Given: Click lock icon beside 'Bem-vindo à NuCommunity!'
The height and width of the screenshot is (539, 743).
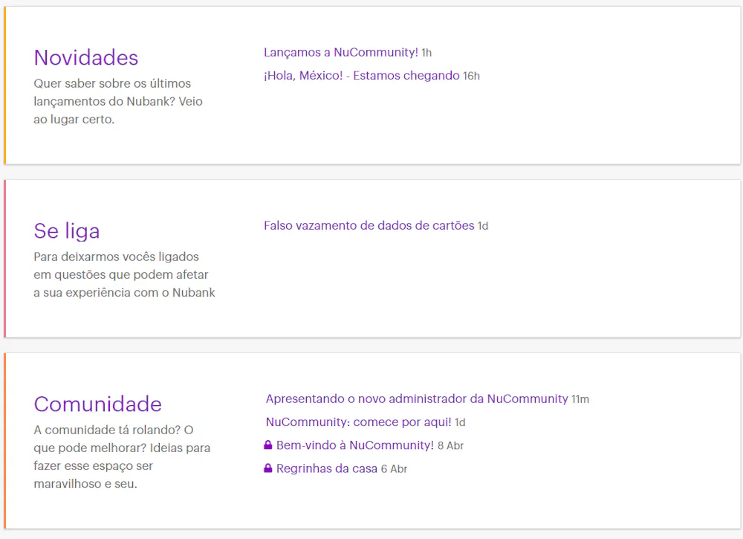Looking at the screenshot, I should point(268,445).
